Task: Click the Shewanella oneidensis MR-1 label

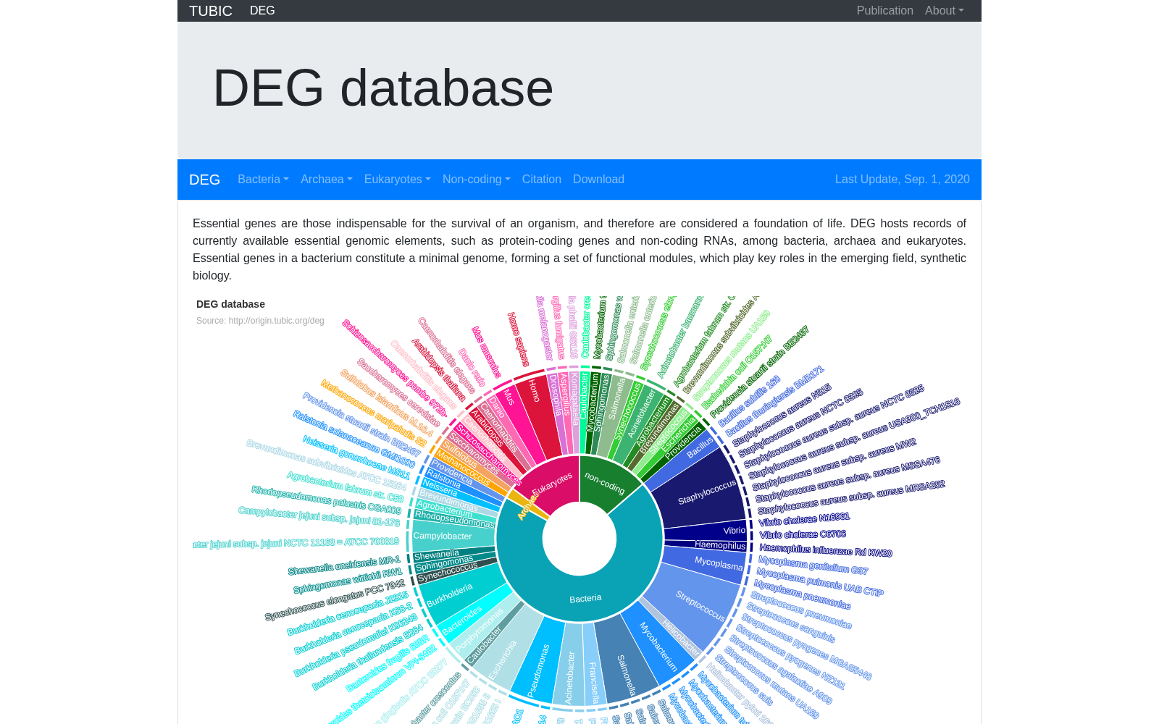Action: [x=344, y=565]
